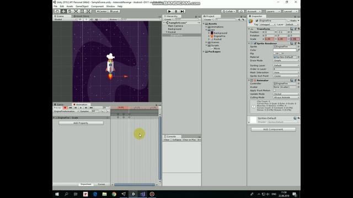Open the File menu

pyautogui.click(x=55, y=6)
